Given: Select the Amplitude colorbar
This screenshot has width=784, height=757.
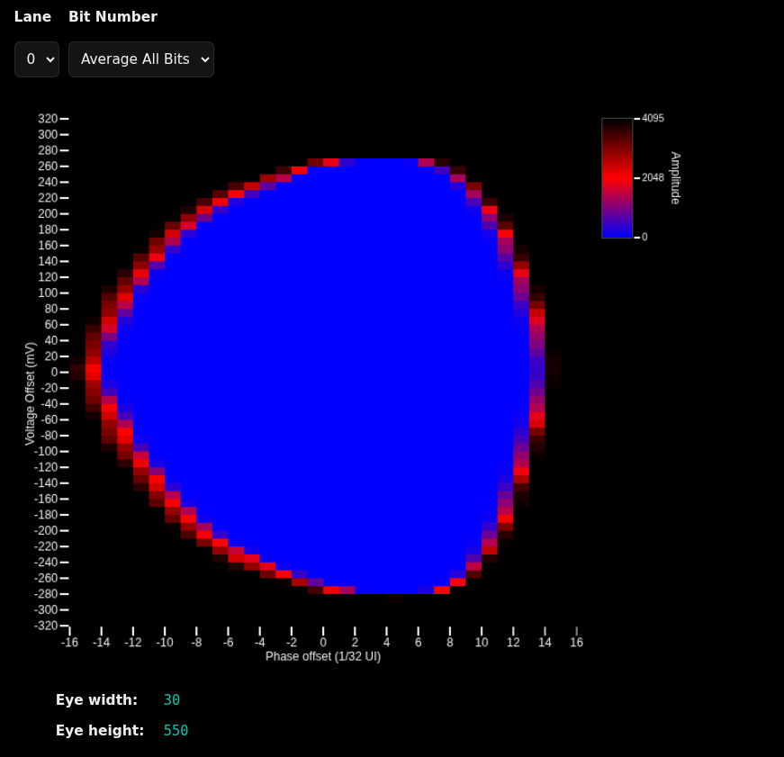Looking at the screenshot, I should click(x=616, y=176).
